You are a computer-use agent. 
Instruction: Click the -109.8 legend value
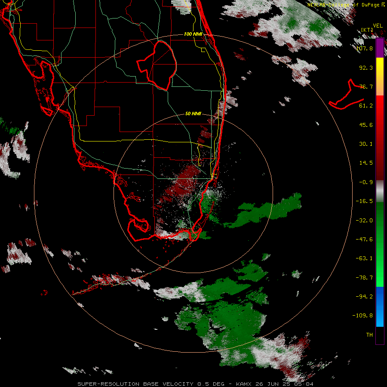[x=363, y=316]
